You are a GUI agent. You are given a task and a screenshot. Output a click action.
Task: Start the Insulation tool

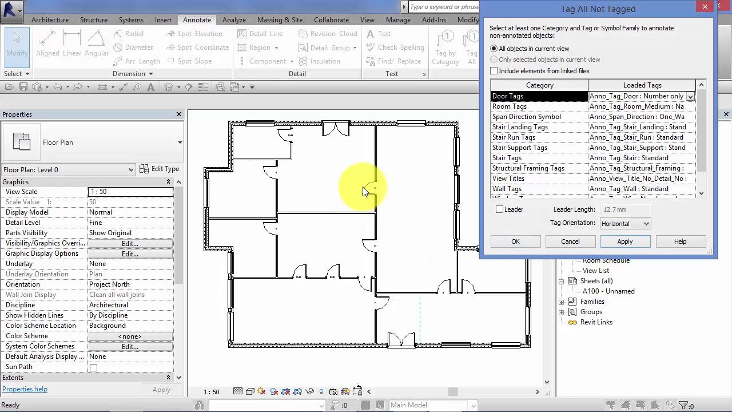coord(319,61)
